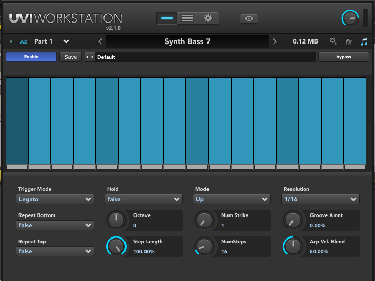Toggle the gray toggle under the eighth step
This screenshot has height=281, width=375.
click(x=175, y=167)
